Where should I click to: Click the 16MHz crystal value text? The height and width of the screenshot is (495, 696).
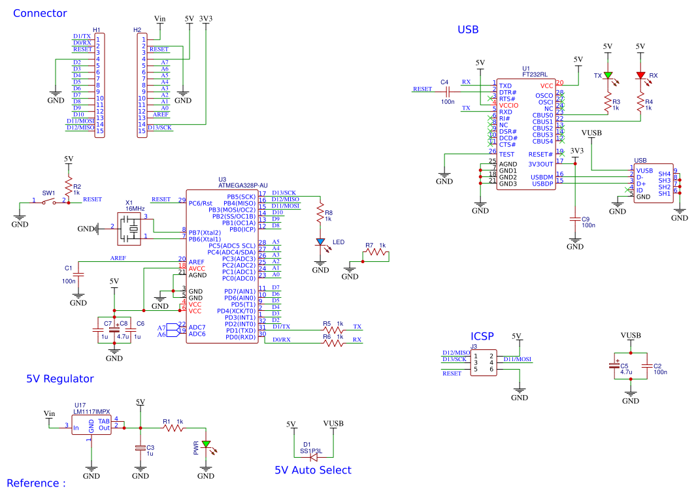tap(135, 208)
